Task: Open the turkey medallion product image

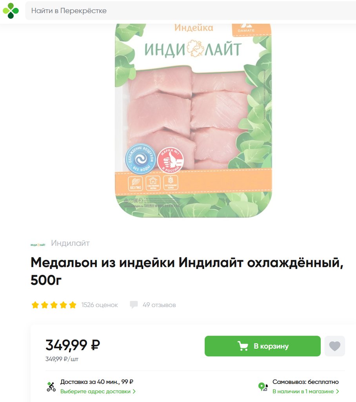Action: click(x=193, y=121)
